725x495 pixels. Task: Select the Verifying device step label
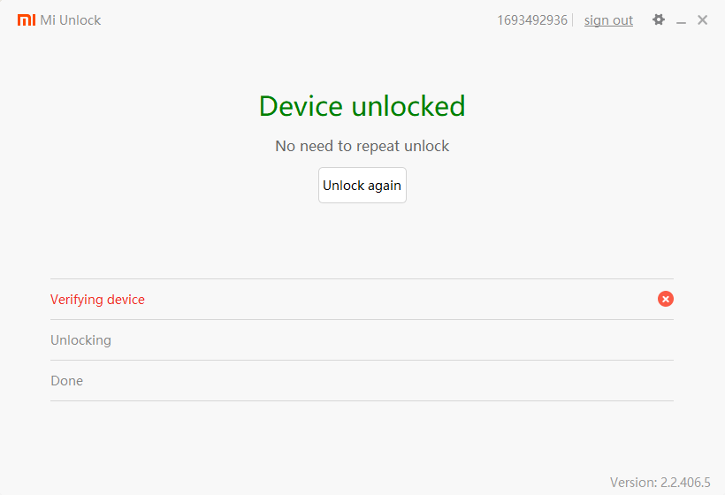(x=97, y=300)
